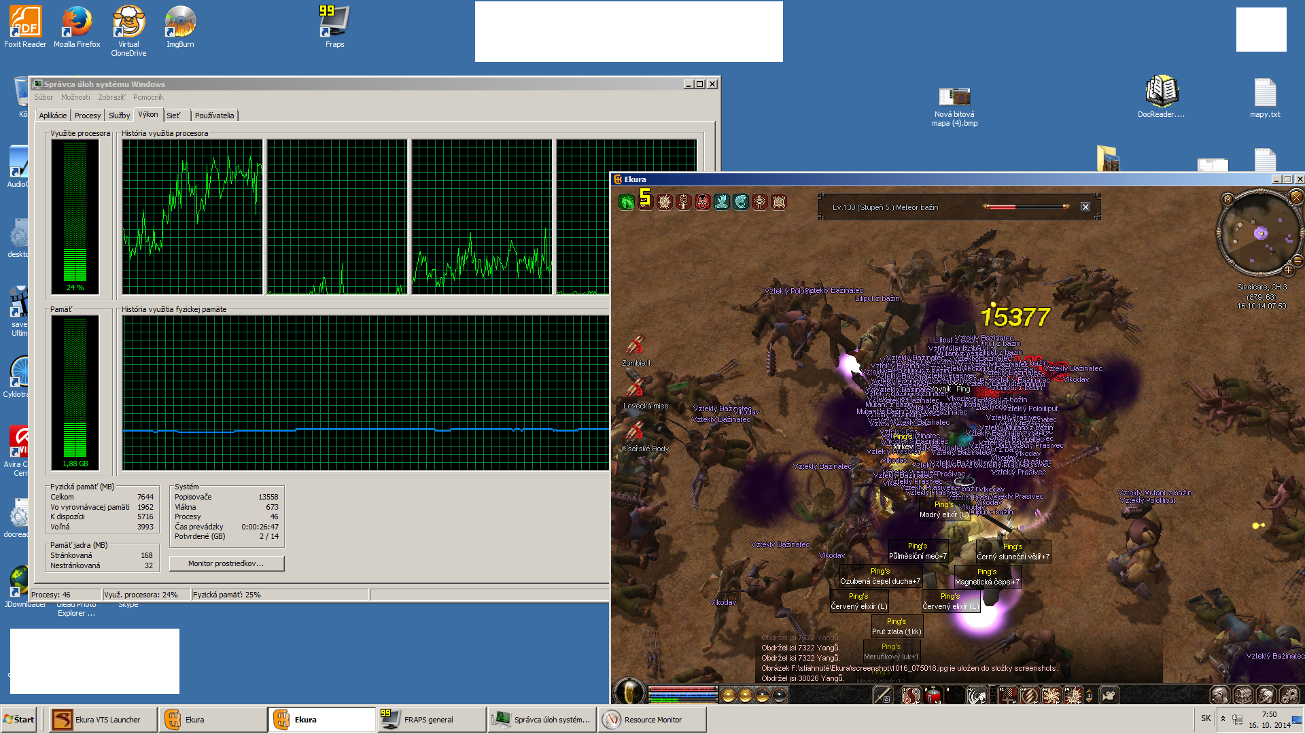Open the Start menu button
Screen dimensions: 1305x734
coord(19,719)
